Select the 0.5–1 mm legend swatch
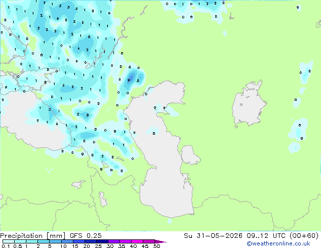The height and width of the screenshot is (248, 321). (x=20, y=241)
